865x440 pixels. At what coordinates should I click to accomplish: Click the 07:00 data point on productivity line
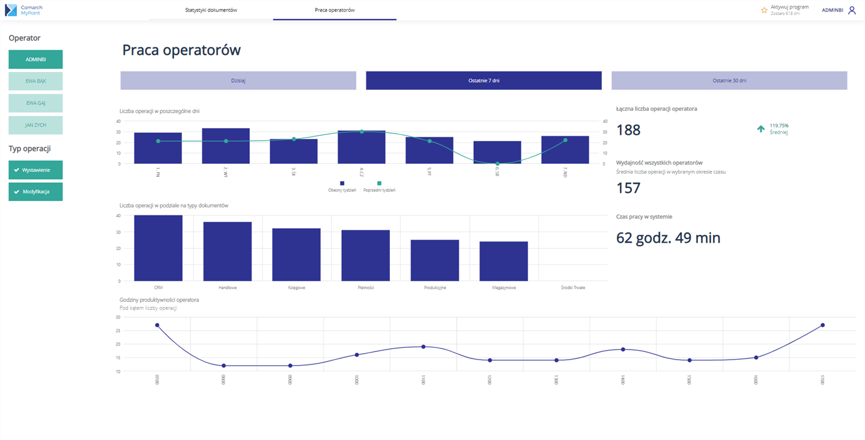point(157,325)
